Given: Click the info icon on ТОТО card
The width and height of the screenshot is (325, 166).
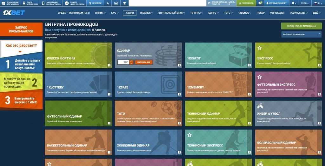Looking at the screenshot, I should point(179,123).
